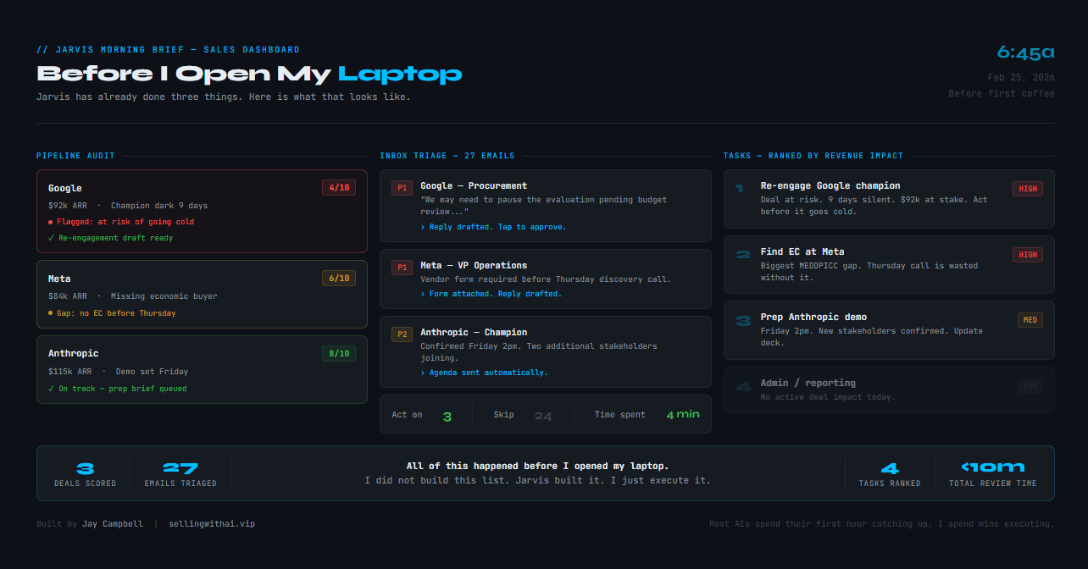The height and width of the screenshot is (569, 1088).
Task: Click 'Agenda sent automatically.' link
Action: click(484, 373)
